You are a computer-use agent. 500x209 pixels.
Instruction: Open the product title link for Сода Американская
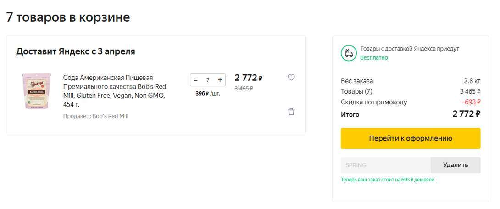(114, 91)
